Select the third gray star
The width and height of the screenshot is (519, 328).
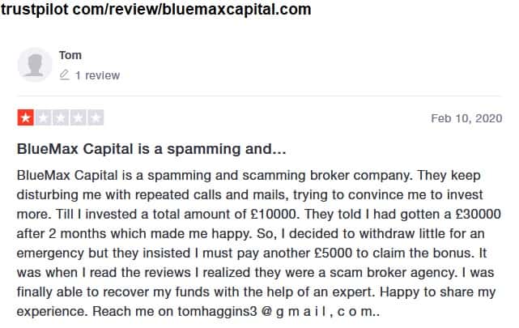click(x=61, y=118)
